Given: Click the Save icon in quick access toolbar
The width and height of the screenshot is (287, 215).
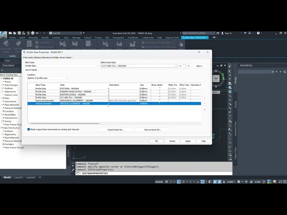Looking at the screenshot, I should (x=19, y=33).
